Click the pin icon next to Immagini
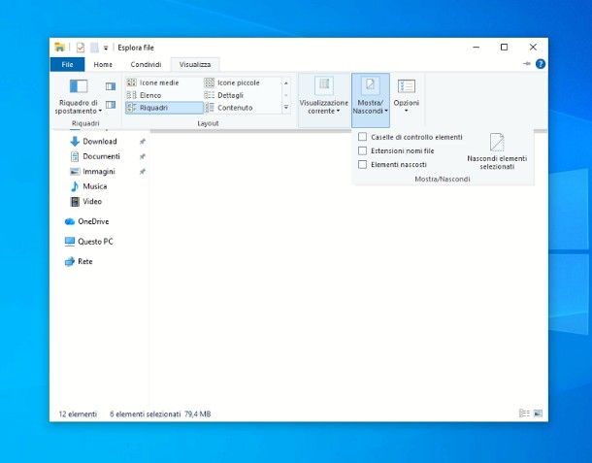This screenshot has height=463, width=592. (143, 172)
